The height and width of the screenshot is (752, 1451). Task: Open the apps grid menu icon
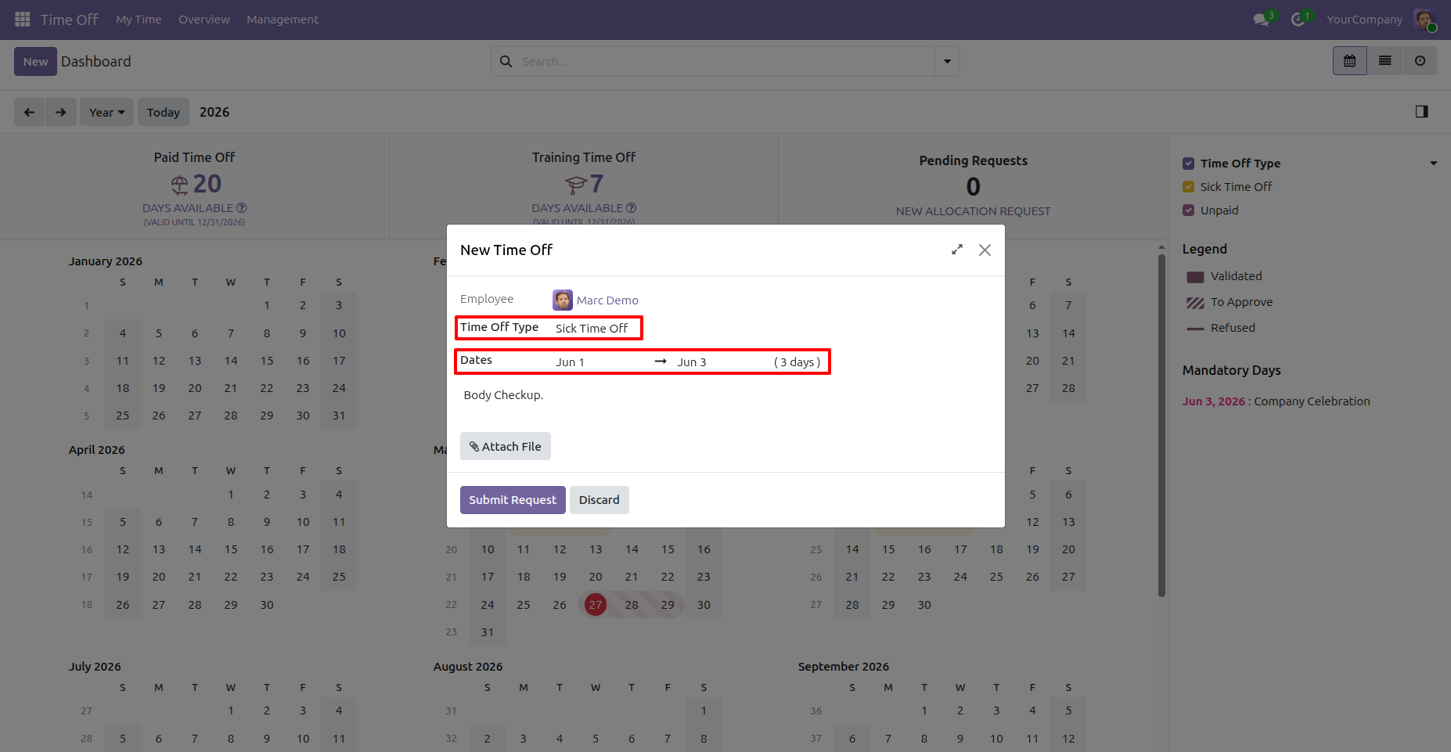[x=23, y=19]
